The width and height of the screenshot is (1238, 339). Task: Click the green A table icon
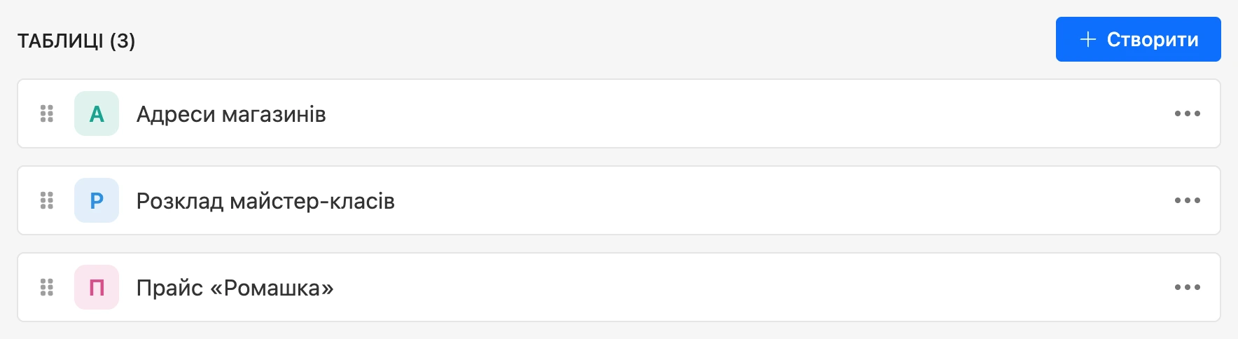click(x=97, y=113)
